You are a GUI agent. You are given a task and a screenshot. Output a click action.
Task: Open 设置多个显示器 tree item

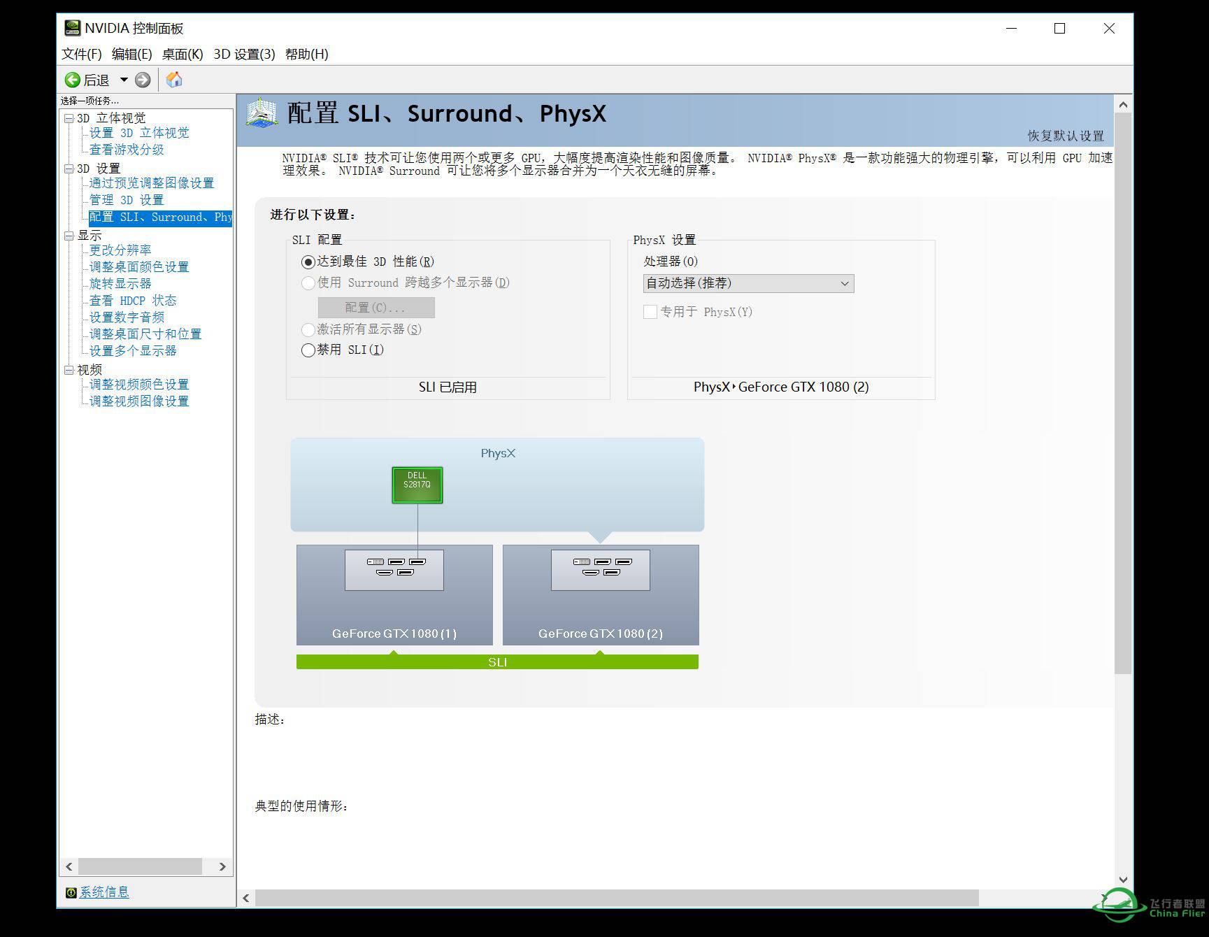133,351
